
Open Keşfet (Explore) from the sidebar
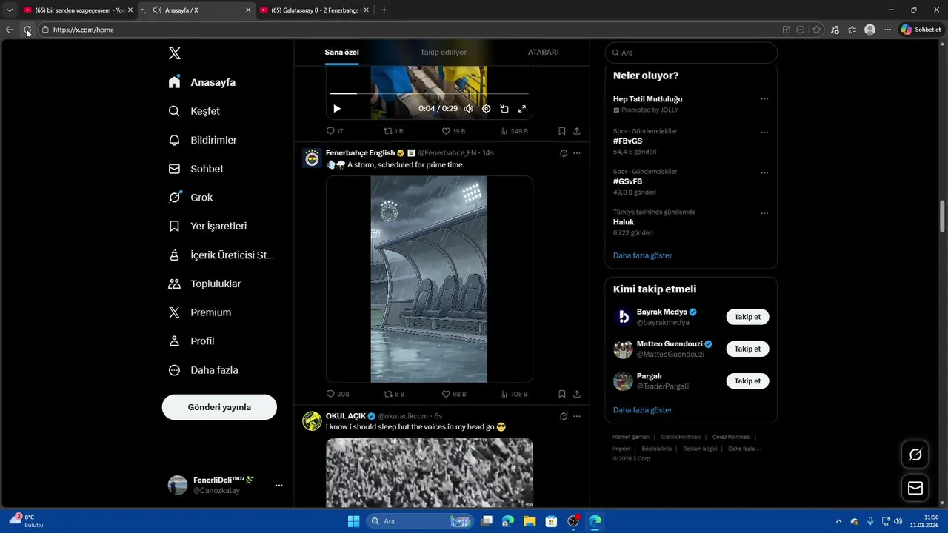coord(195,111)
